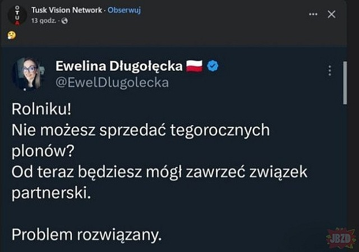Open the @EwelDlugolecka handle
The image size is (359, 252).
(112, 82)
